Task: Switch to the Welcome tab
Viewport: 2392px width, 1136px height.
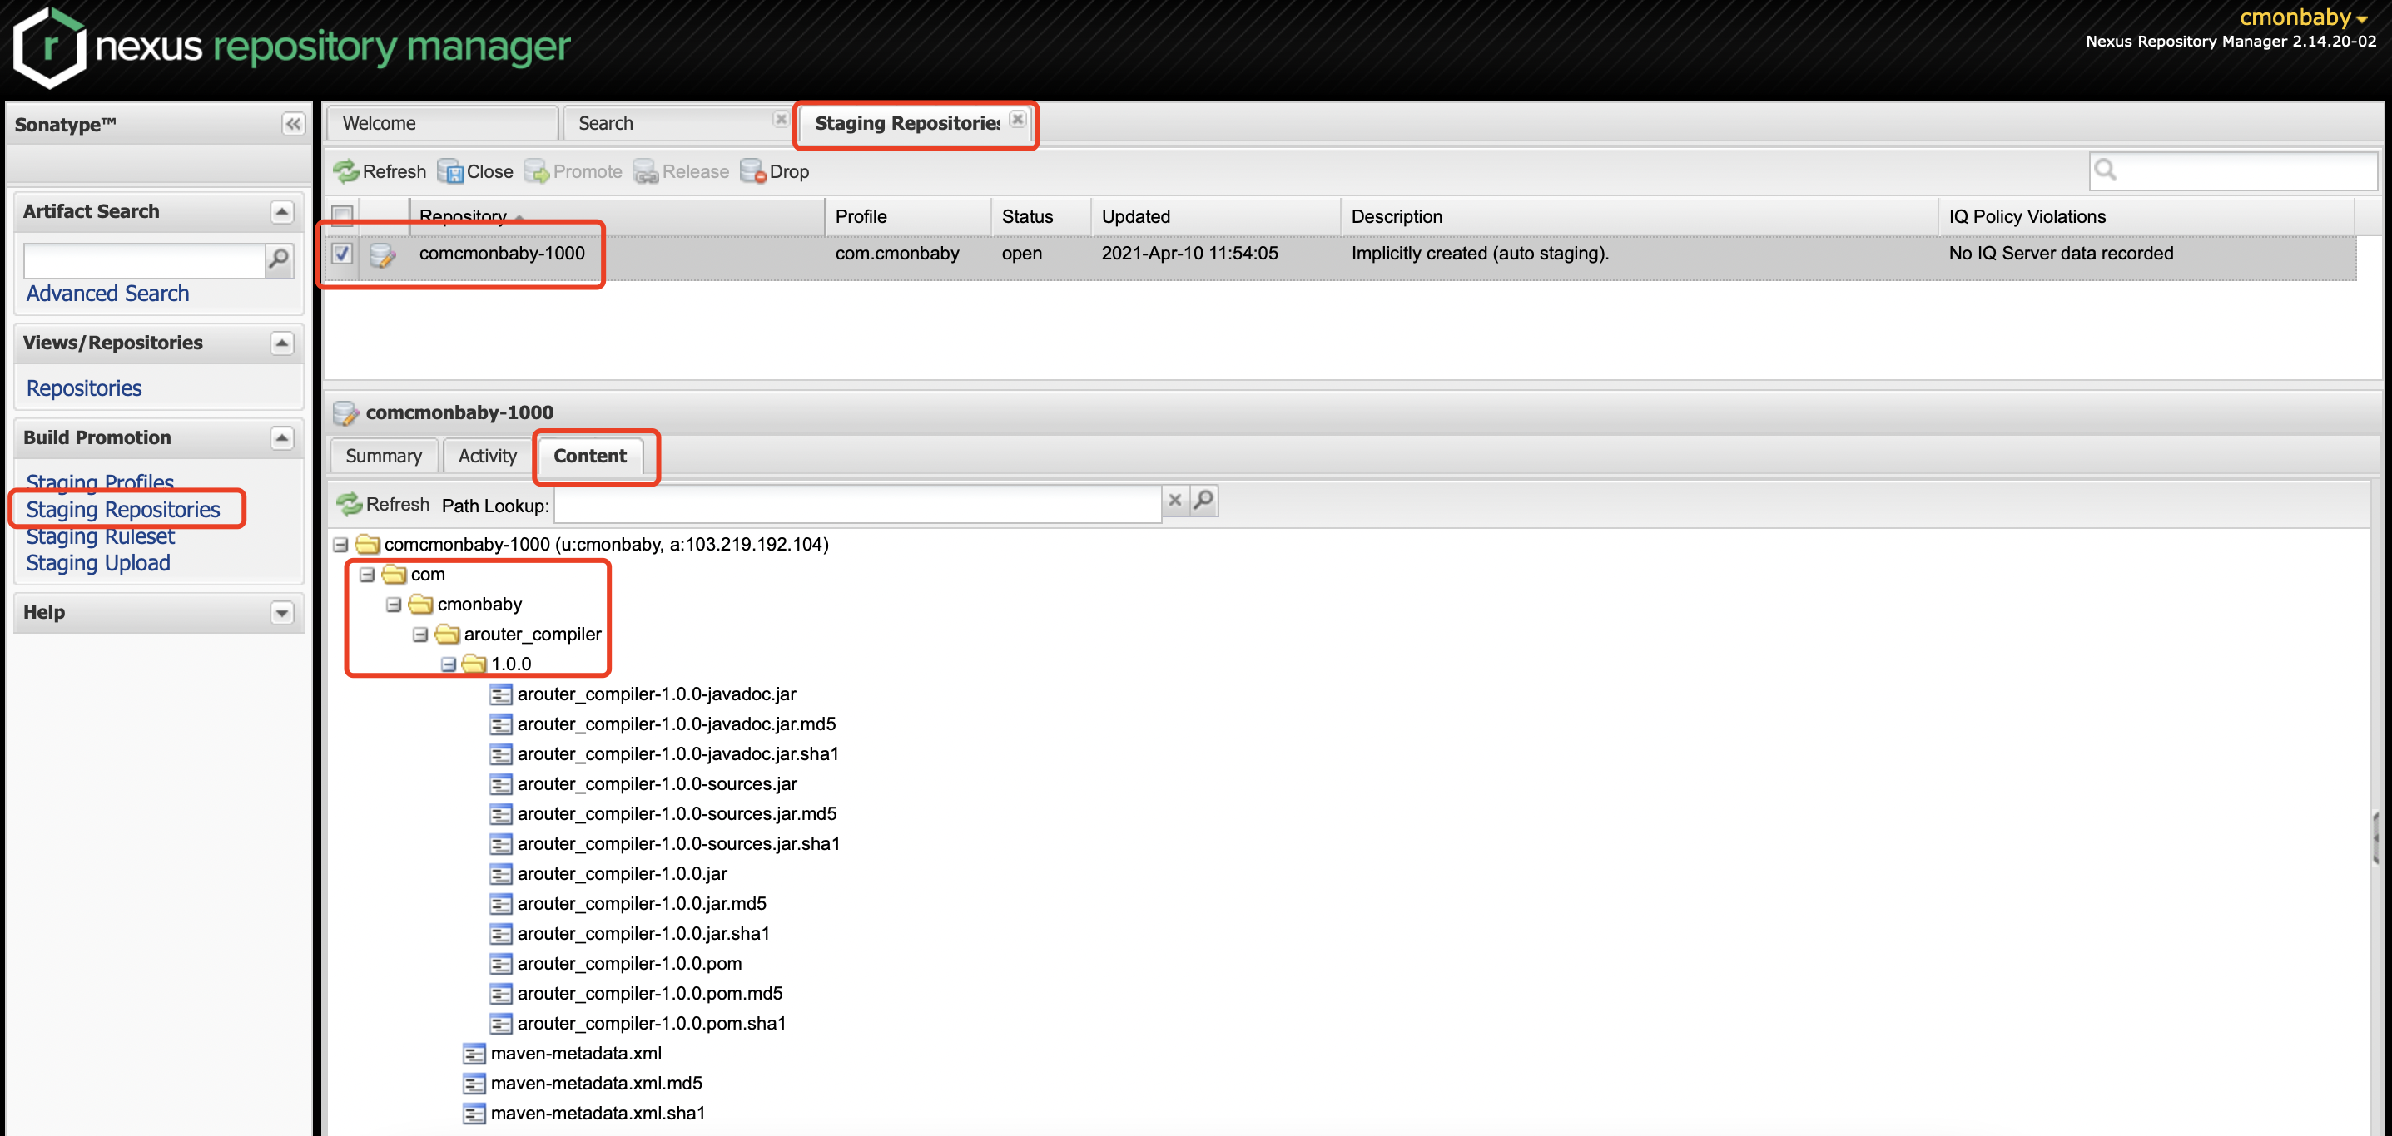Action: [441, 123]
